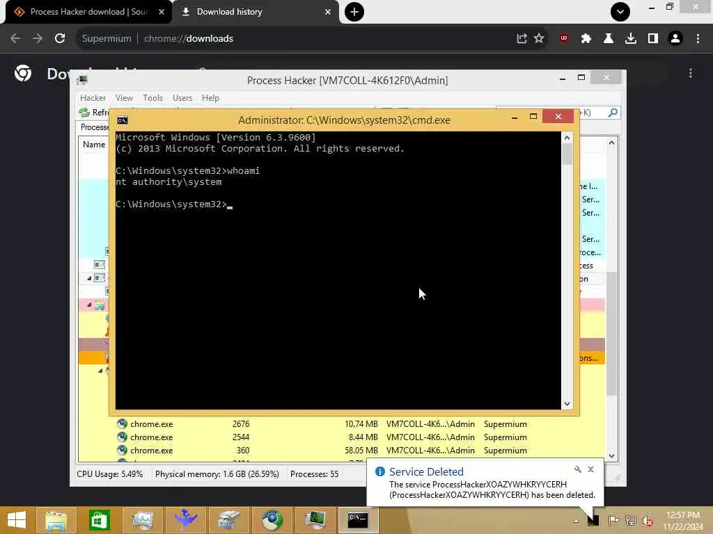Switch to the cmd.exe taskbar button
Screen dimensions: 713x534
click(358, 520)
